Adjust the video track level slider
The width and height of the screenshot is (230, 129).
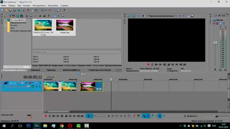(x=28, y=87)
